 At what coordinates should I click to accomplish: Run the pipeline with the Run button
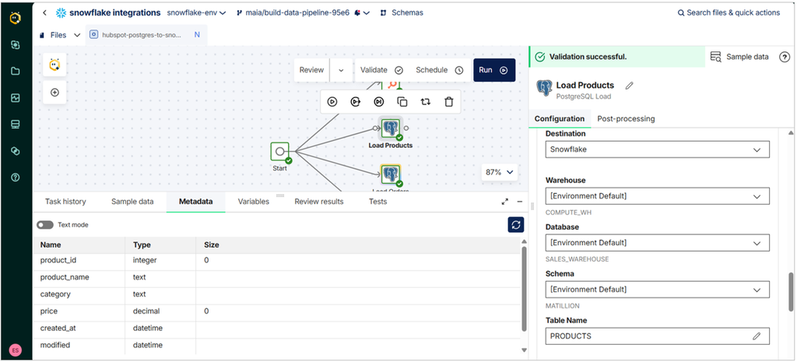[494, 70]
